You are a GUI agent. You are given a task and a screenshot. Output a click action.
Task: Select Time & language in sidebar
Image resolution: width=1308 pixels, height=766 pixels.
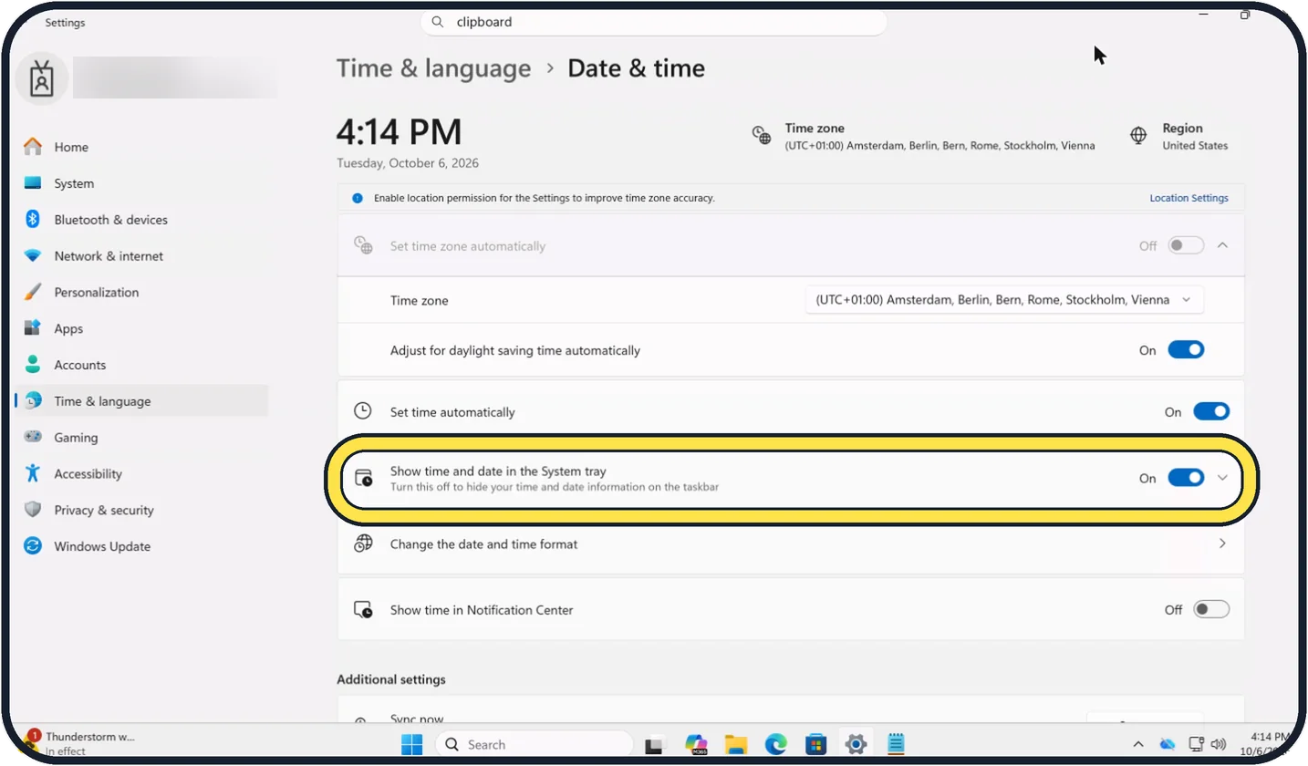[x=141, y=401]
